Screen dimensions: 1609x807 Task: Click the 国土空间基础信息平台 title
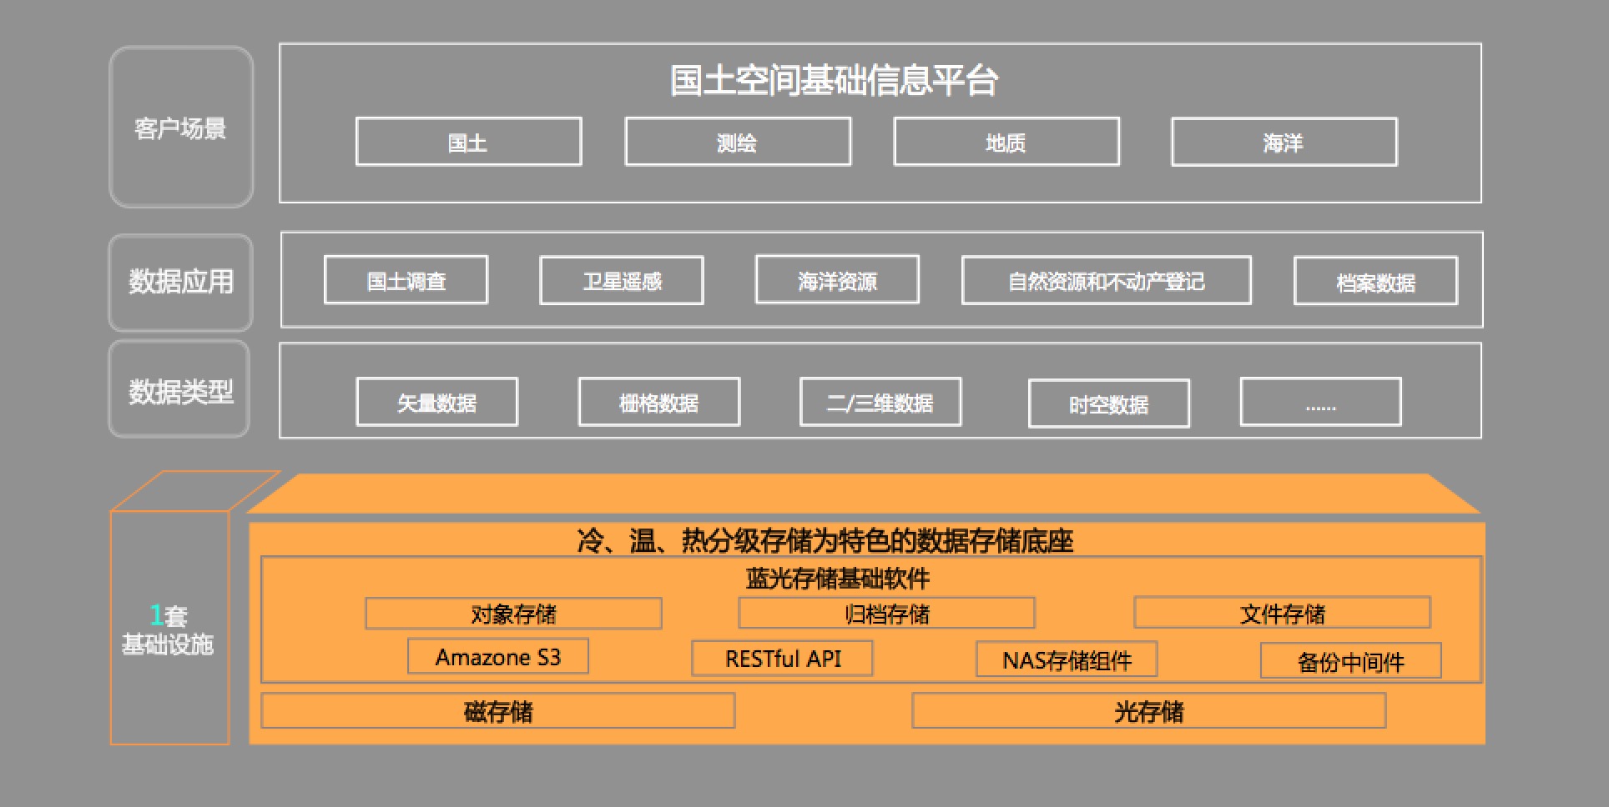(x=834, y=81)
